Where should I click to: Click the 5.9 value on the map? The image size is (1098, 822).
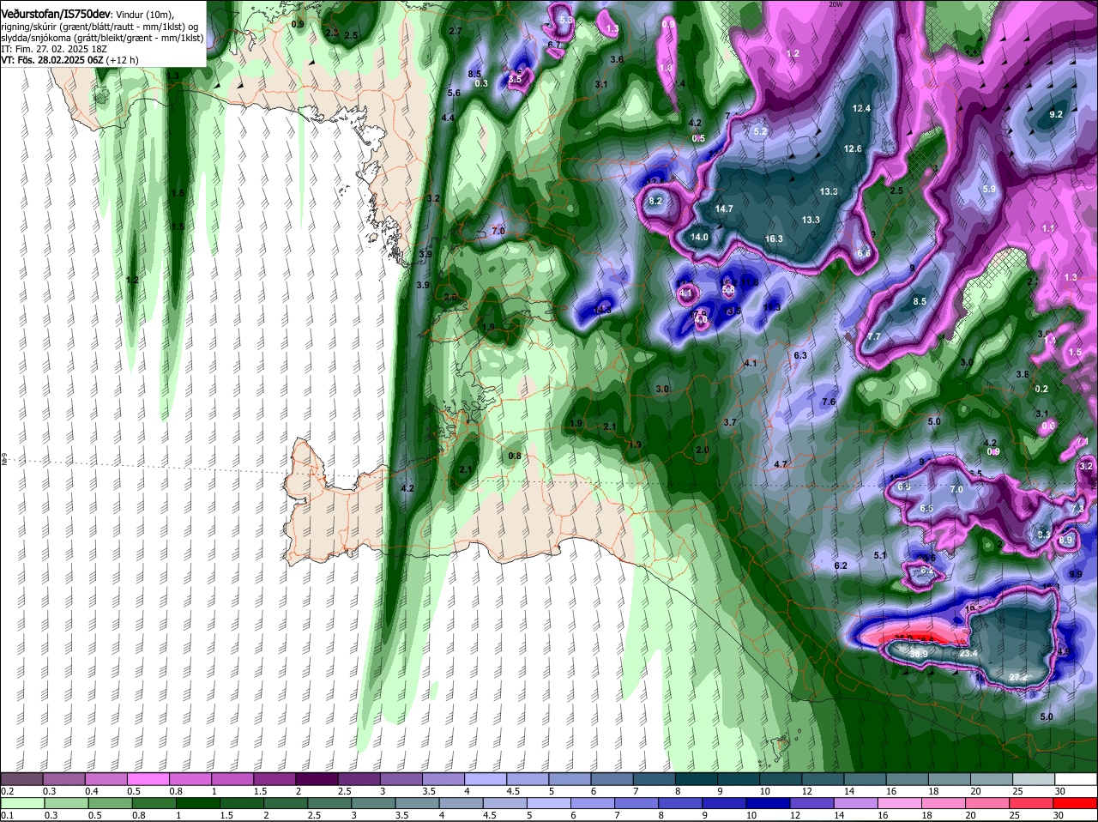point(989,189)
